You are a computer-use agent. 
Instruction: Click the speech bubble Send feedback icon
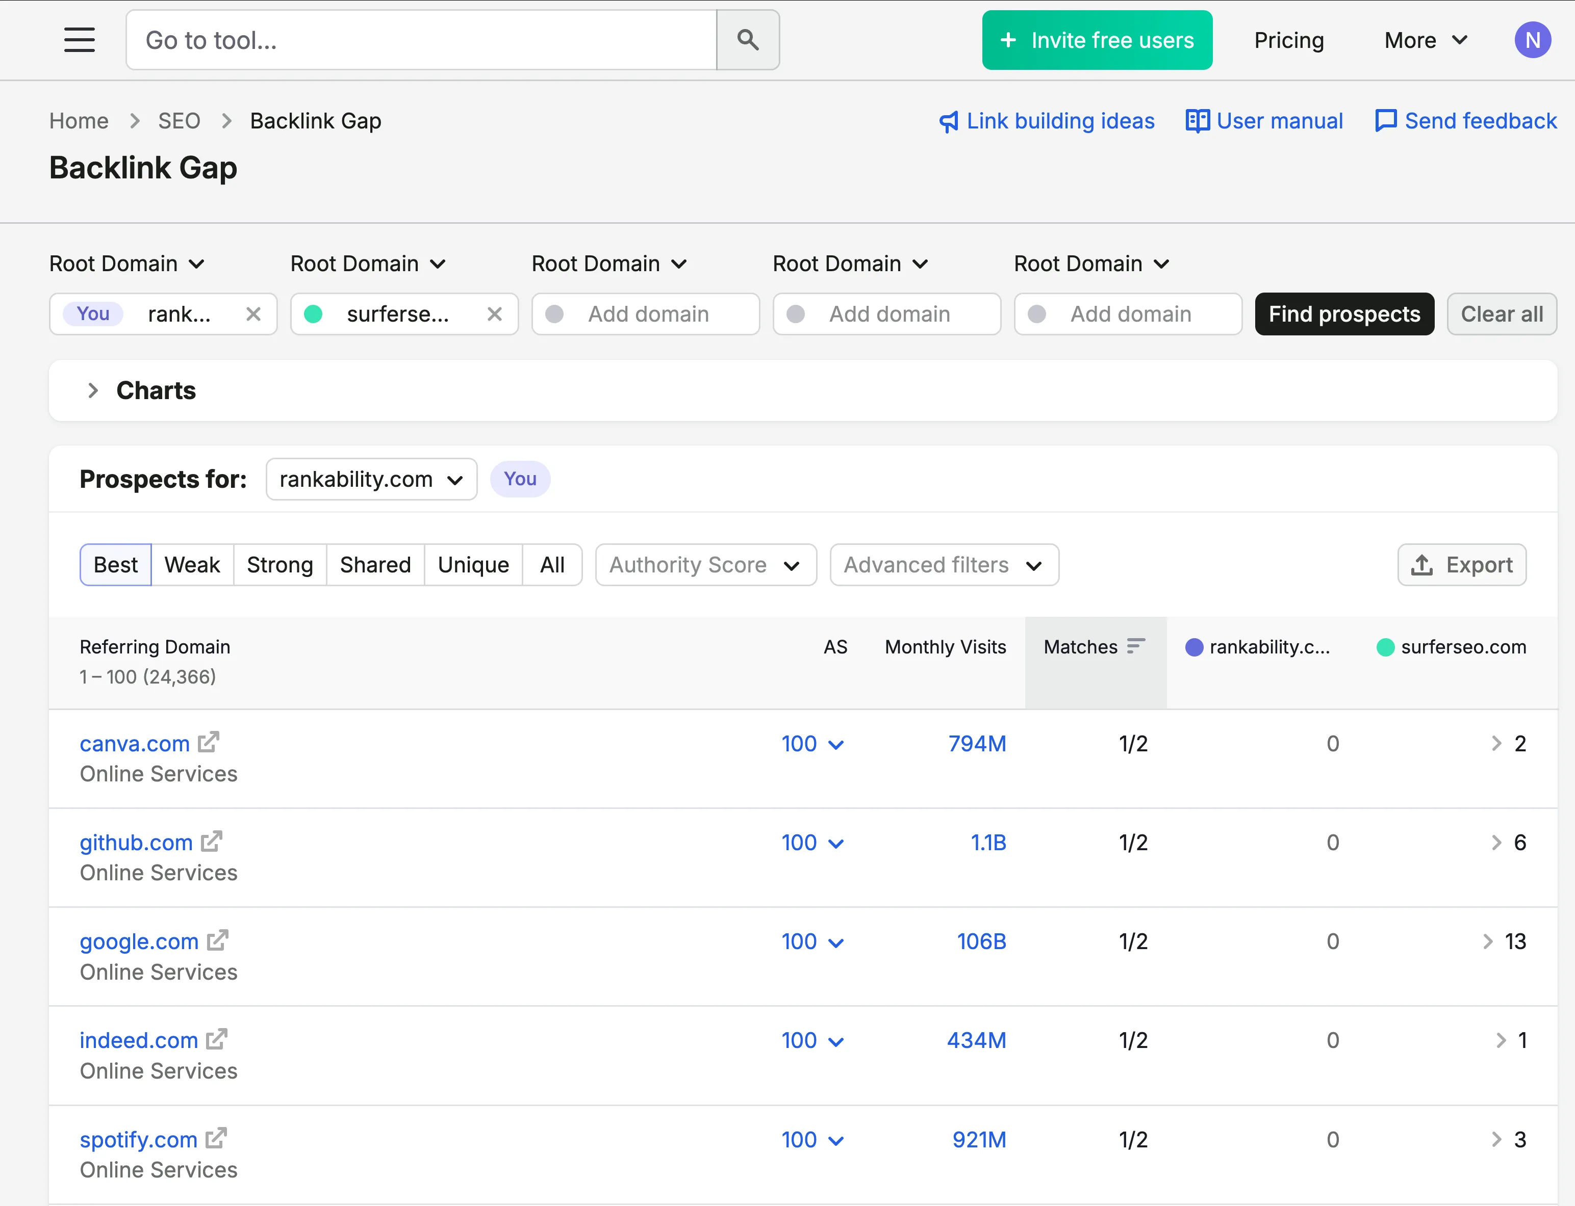1385,121
